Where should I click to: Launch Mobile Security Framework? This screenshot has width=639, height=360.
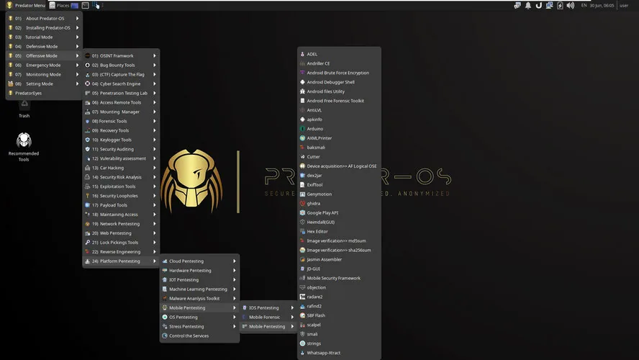click(x=339, y=278)
